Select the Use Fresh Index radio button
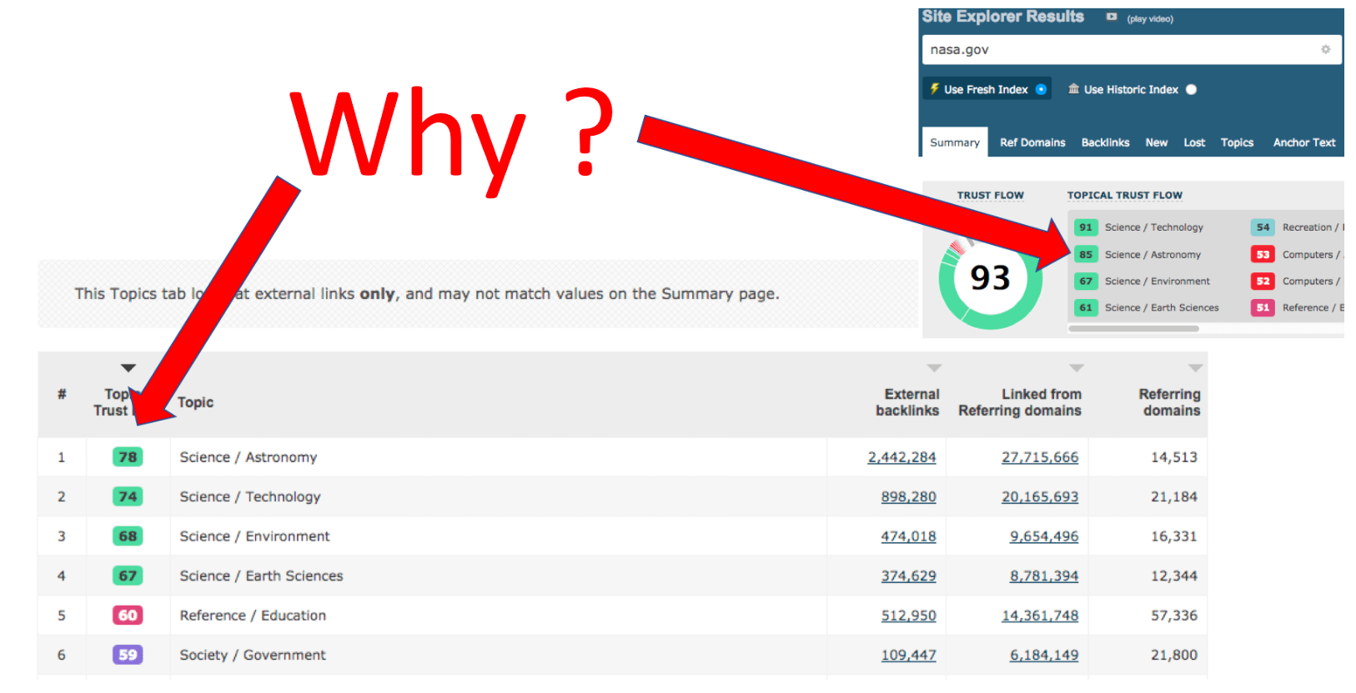Screen dimensions: 1356x693 pos(1041,90)
